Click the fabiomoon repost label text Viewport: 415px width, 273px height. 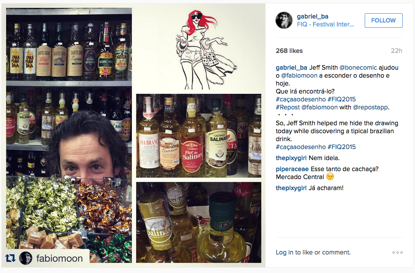point(60,258)
